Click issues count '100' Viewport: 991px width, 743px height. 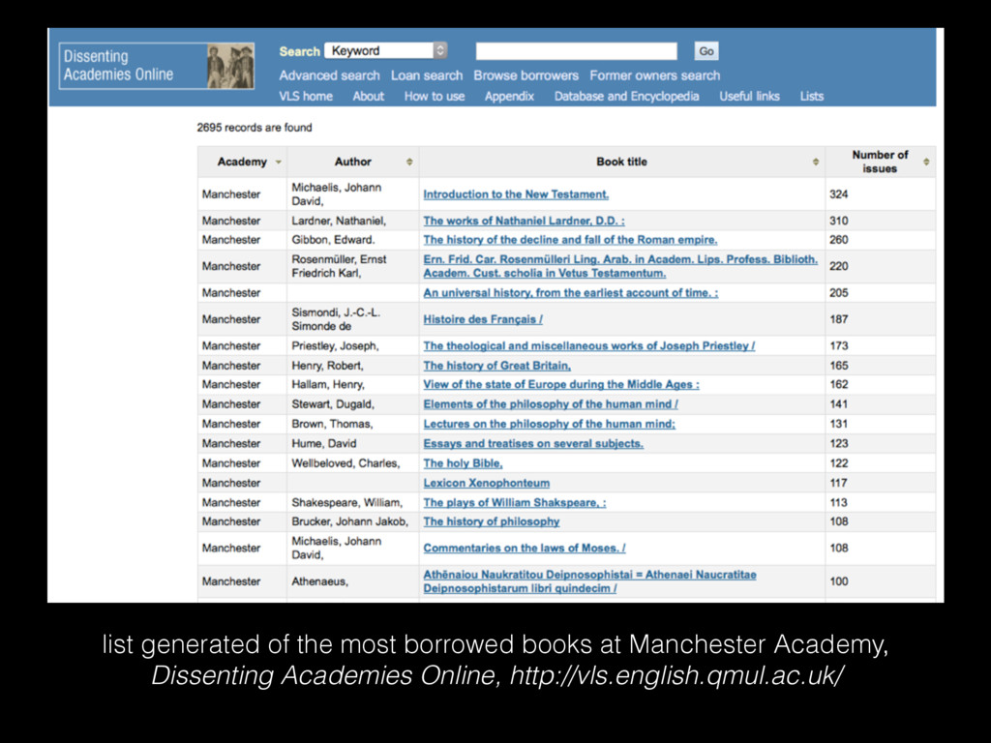(839, 581)
